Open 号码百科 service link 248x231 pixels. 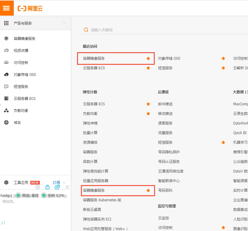[x=165, y=190]
